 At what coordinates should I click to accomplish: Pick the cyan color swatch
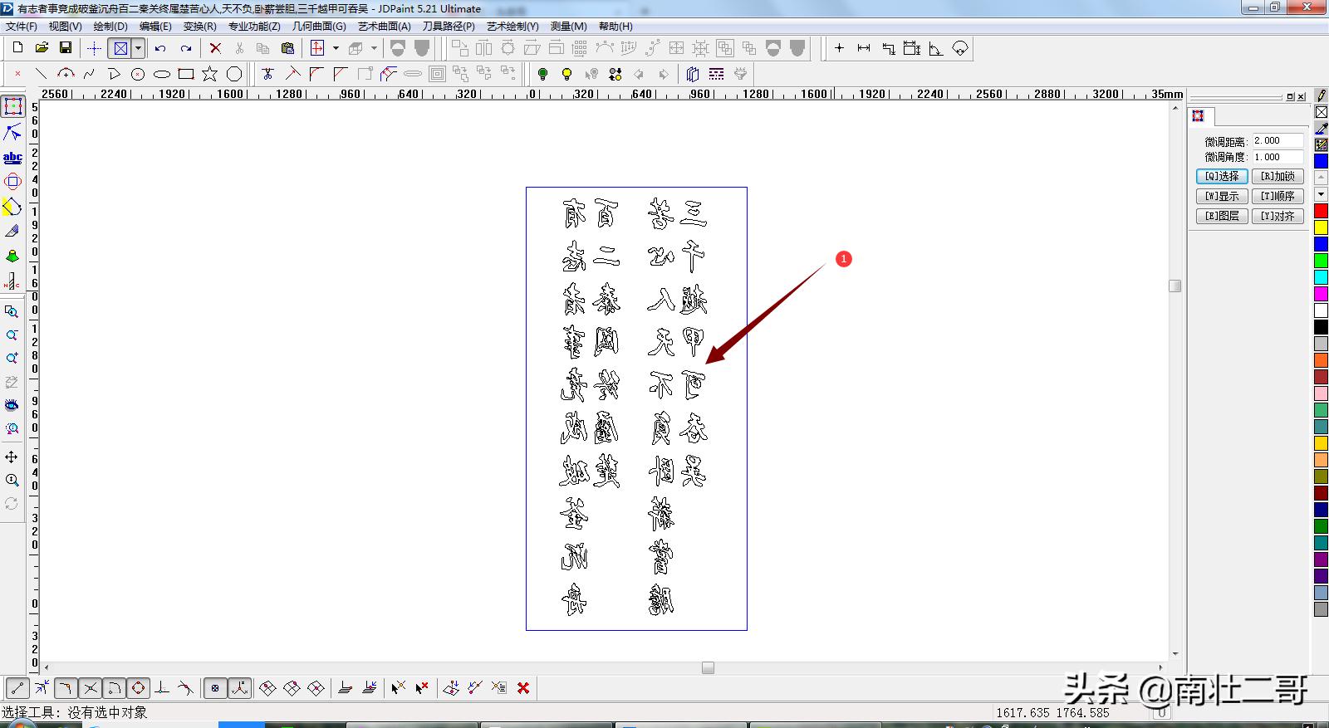[1321, 277]
